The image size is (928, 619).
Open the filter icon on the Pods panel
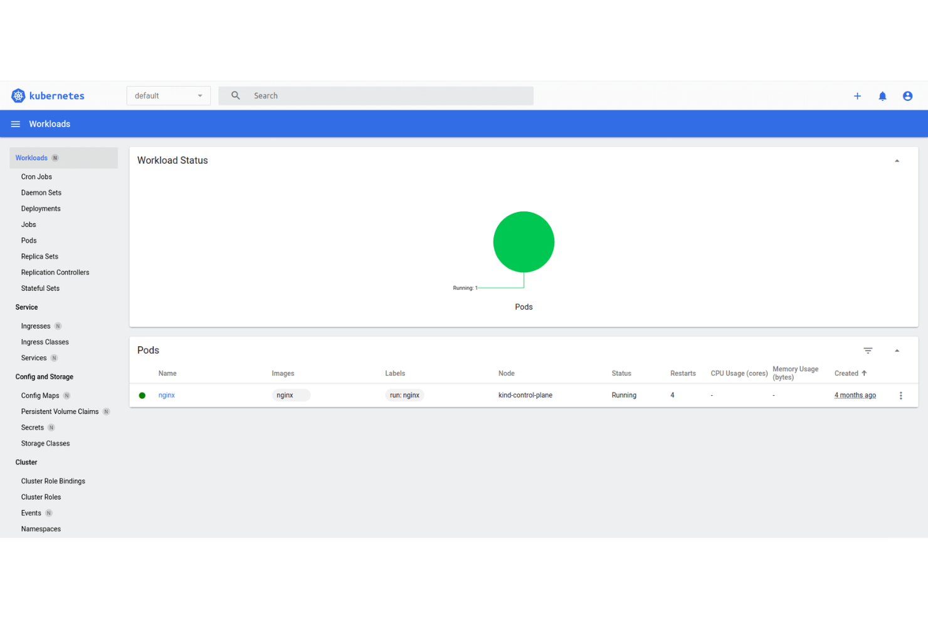pyautogui.click(x=868, y=351)
